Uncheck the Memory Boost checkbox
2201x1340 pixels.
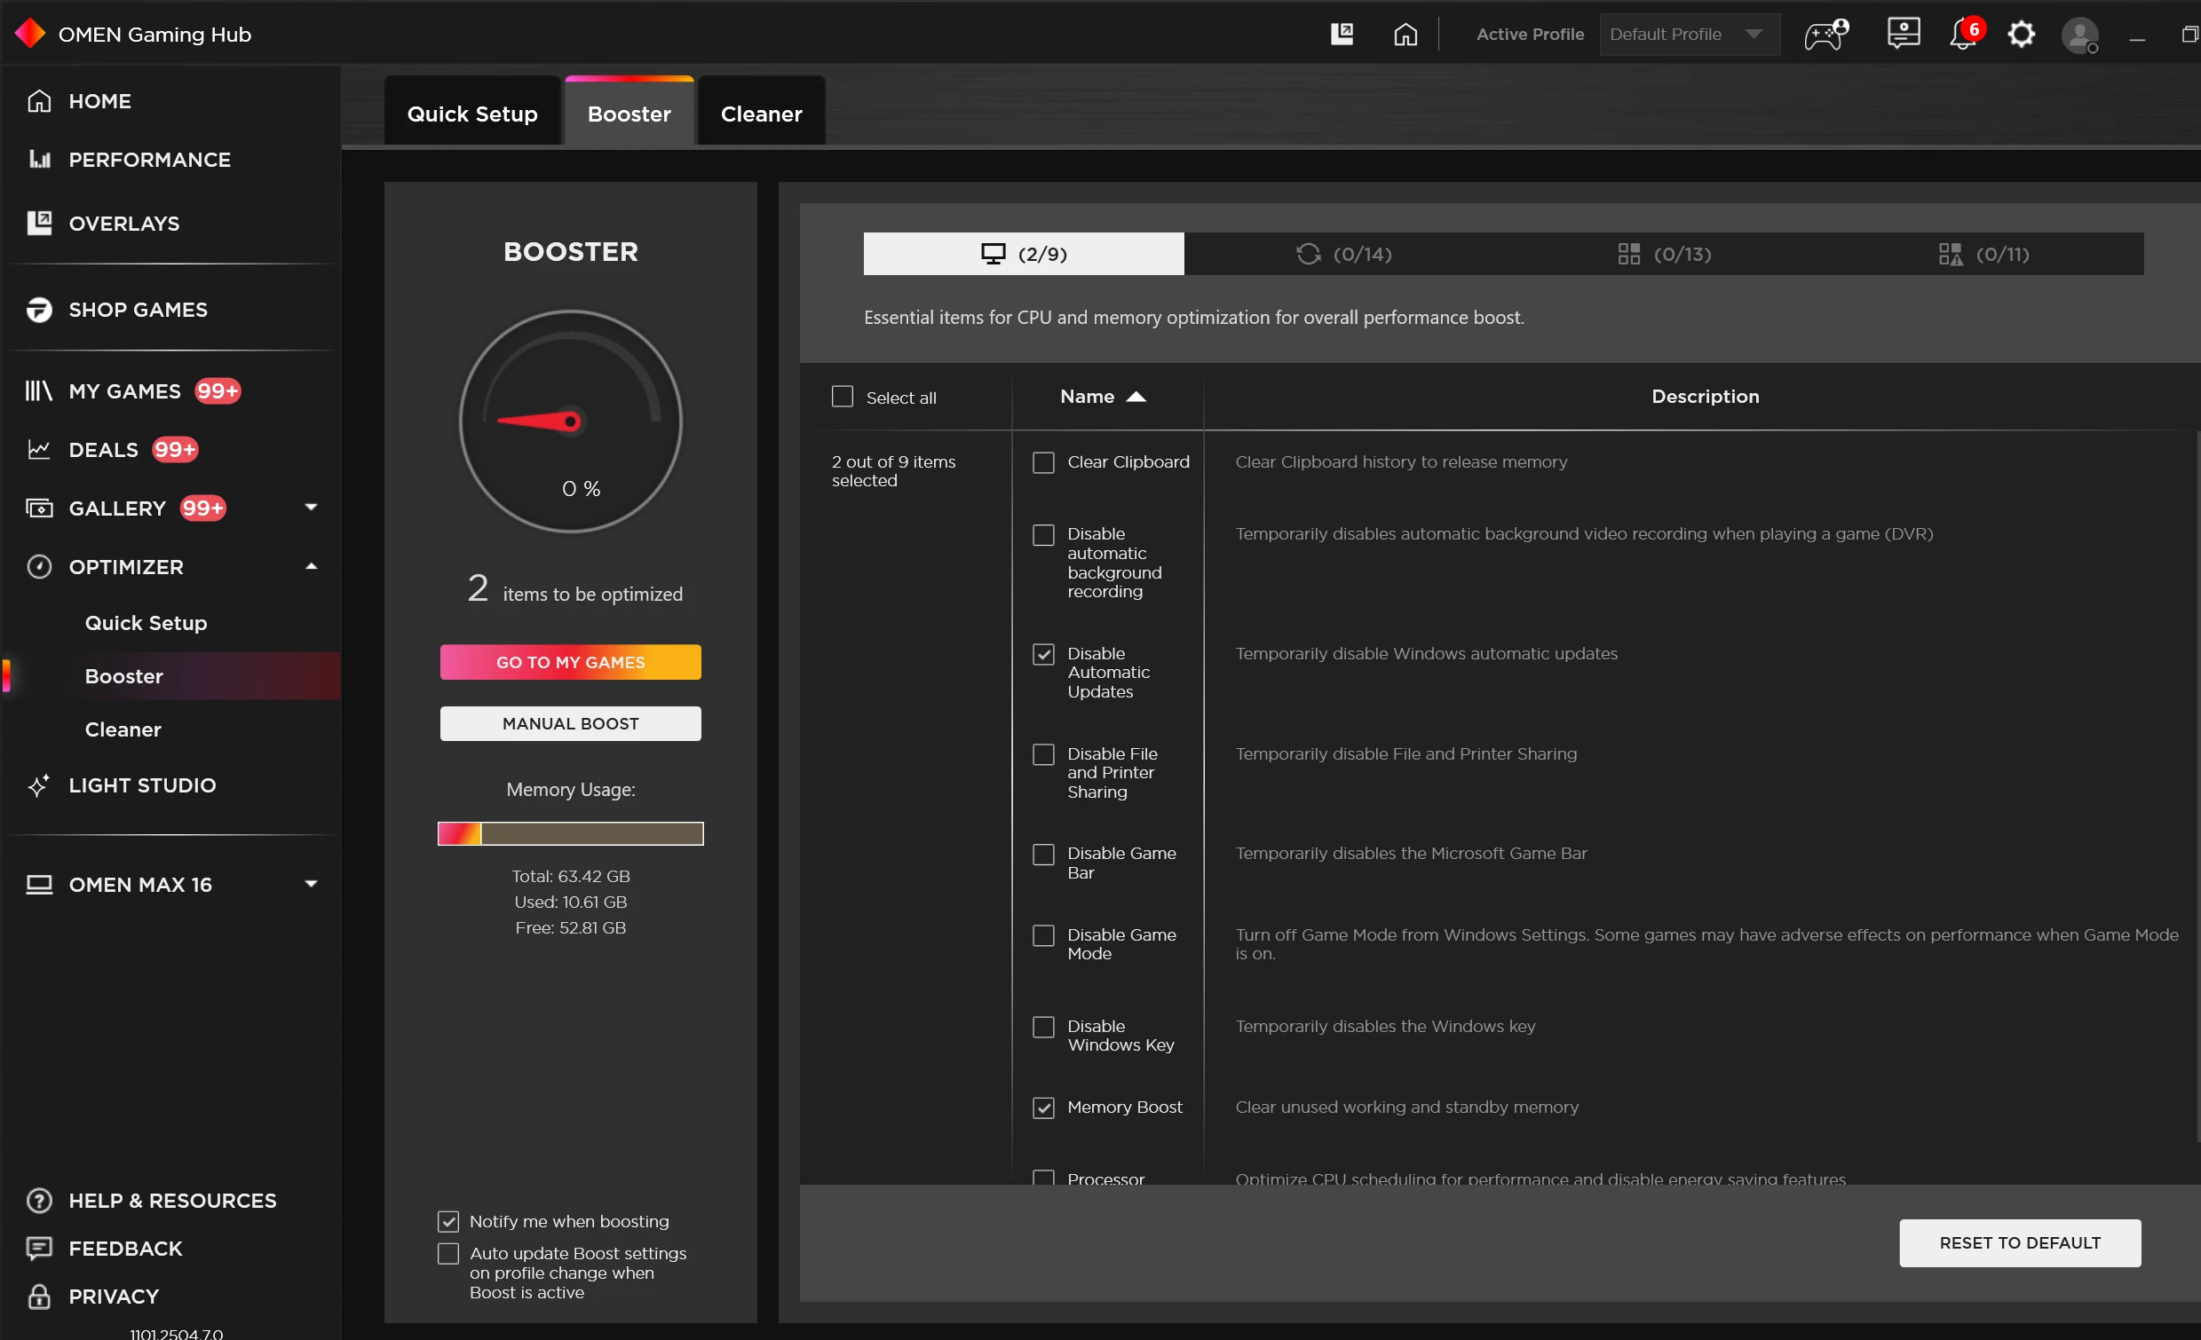click(1043, 1107)
